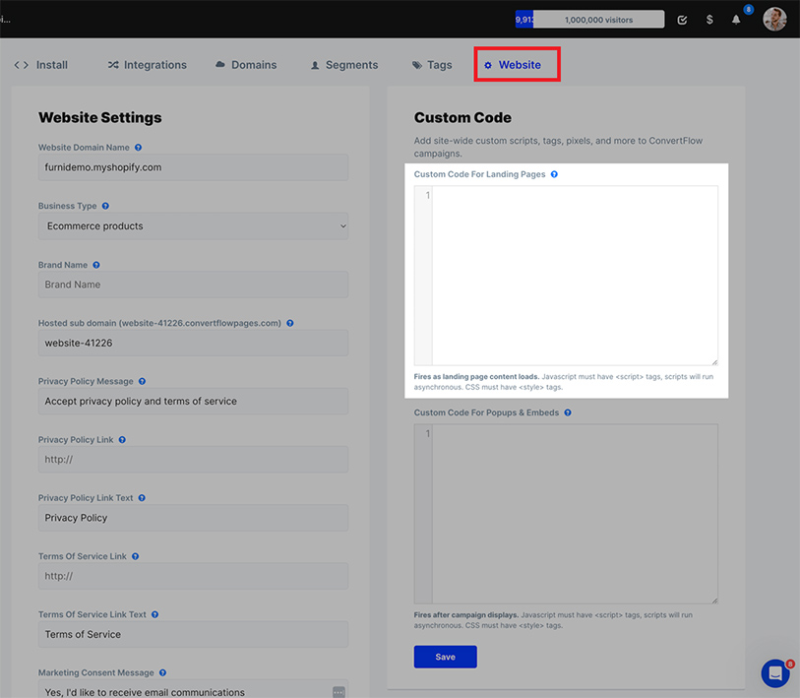
Task: Open the Business Type dropdown
Action: click(193, 225)
